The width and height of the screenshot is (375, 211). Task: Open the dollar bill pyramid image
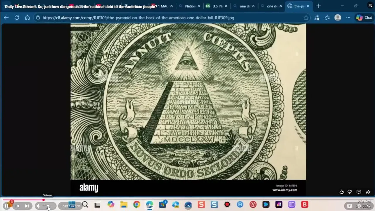coord(188,109)
